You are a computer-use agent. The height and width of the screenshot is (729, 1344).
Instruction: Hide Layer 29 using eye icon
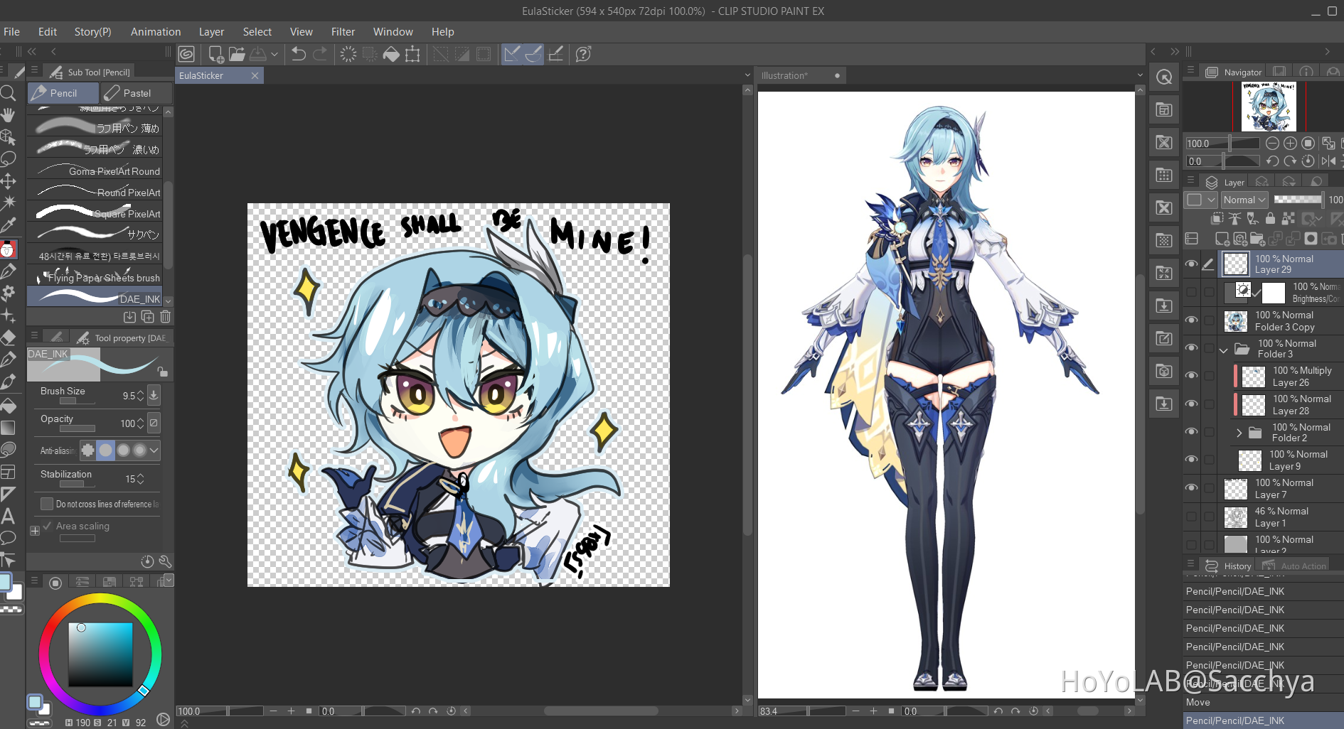tap(1191, 264)
